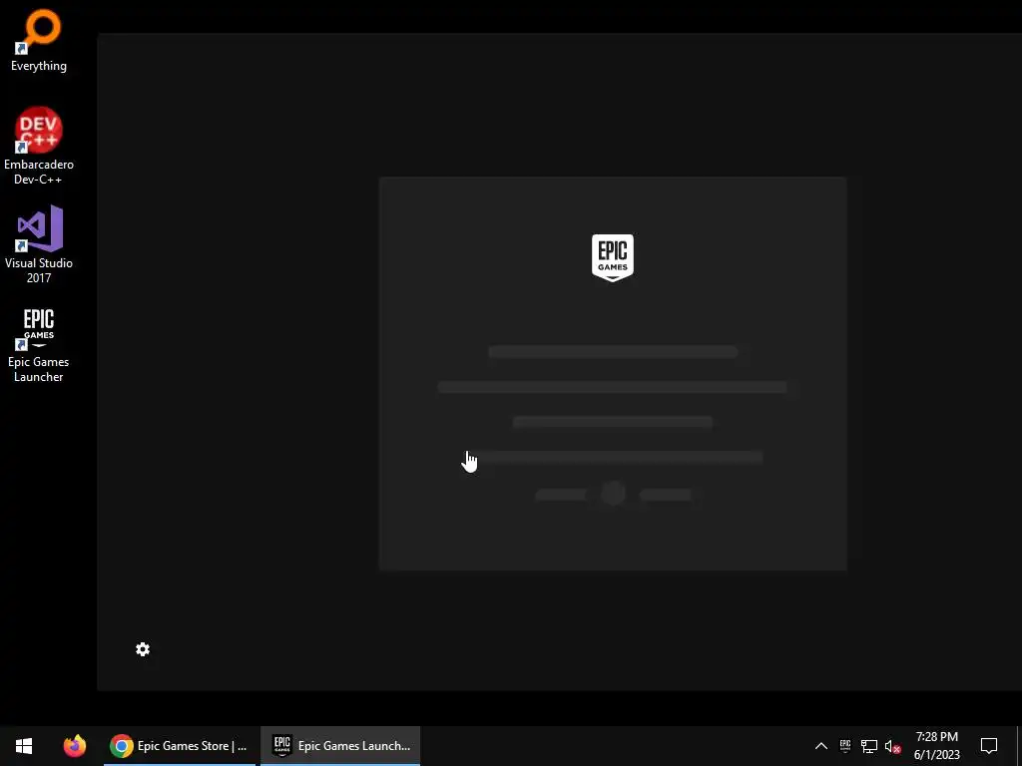This screenshot has width=1022, height=766.
Task: Click the muted volume tray icon
Action: point(892,746)
